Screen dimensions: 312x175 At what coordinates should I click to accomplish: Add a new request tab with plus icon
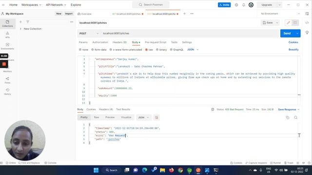(x=184, y=14)
